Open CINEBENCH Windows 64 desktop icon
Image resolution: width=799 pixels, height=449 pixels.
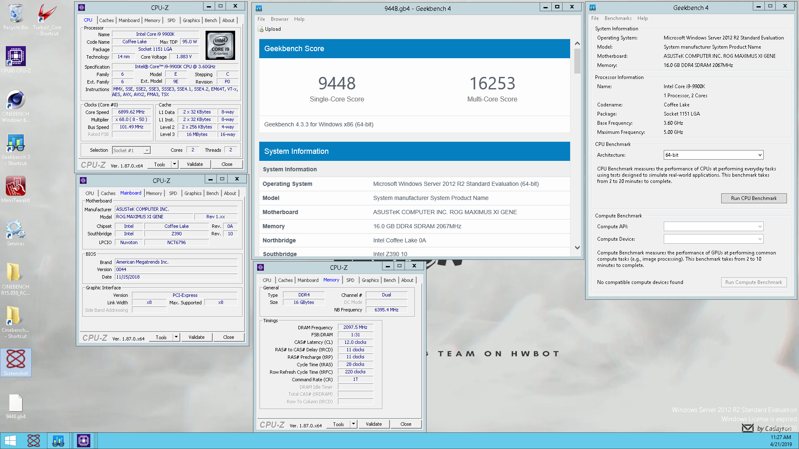tap(16, 106)
